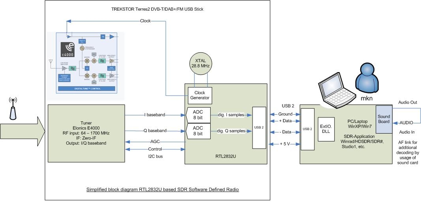Screen dimensions: 421x210
Task: Click the 'RTL2832U' label
Action: 226,156
